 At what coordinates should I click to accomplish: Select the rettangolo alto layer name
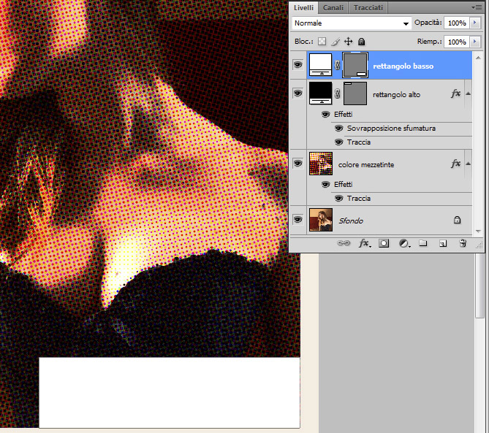pyautogui.click(x=396, y=95)
